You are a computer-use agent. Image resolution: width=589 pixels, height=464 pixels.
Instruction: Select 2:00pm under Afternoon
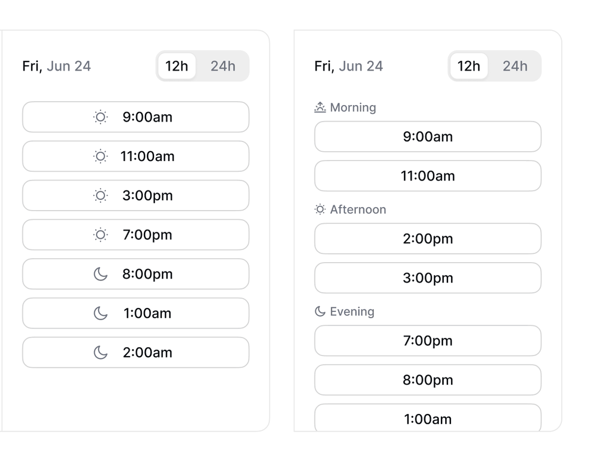(x=428, y=239)
